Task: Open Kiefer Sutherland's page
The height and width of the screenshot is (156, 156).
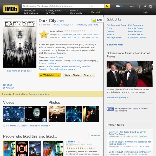Action: tap(71, 67)
